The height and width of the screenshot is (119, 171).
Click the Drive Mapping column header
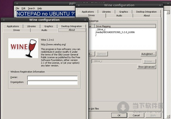[125, 26]
